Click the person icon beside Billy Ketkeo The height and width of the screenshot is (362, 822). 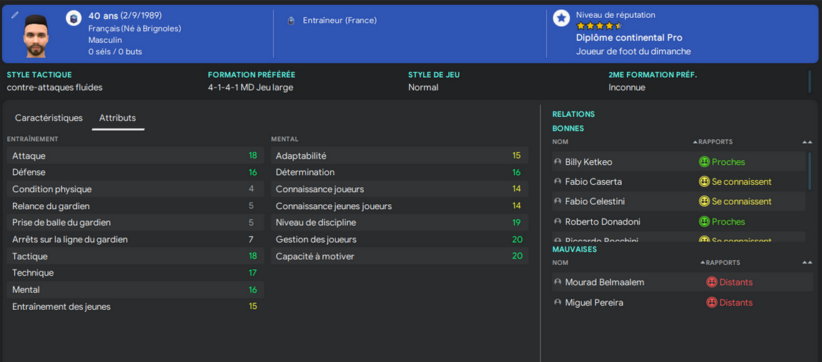[558, 162]
